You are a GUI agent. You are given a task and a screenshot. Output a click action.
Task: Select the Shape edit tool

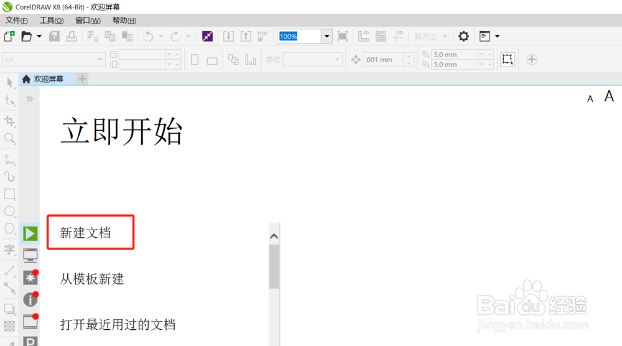pyautogui.click(x=10, y=100)
